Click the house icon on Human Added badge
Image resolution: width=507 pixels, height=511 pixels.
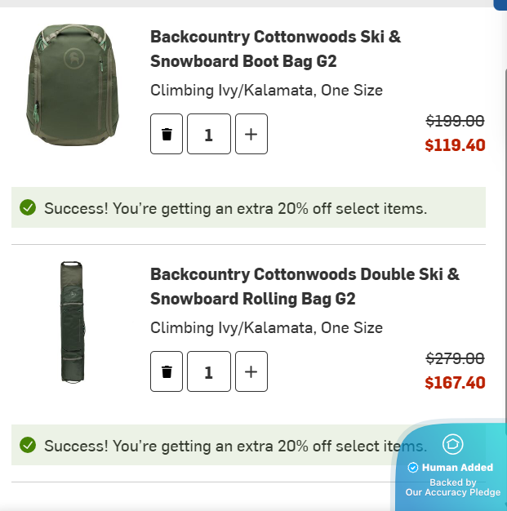452,444
